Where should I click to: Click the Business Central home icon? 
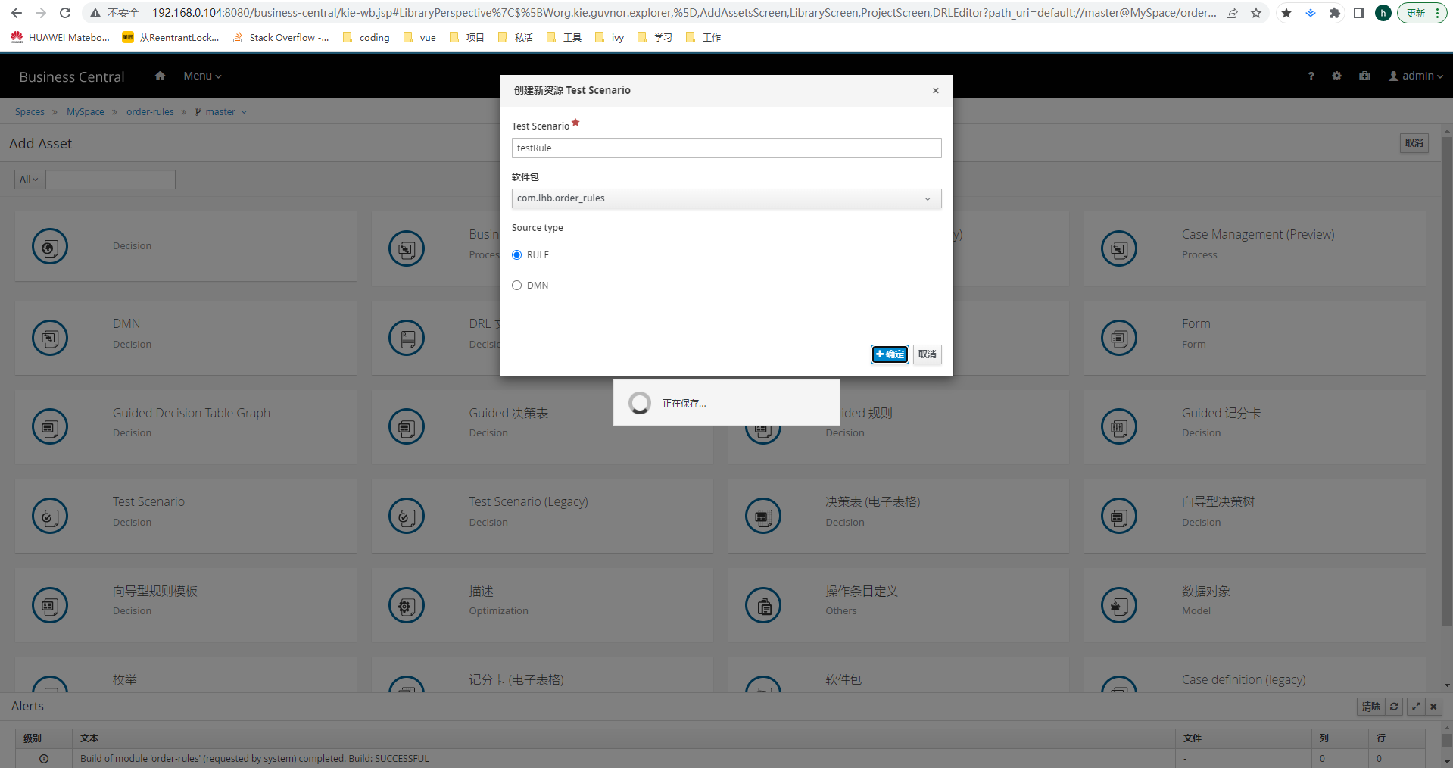point(160,76)
